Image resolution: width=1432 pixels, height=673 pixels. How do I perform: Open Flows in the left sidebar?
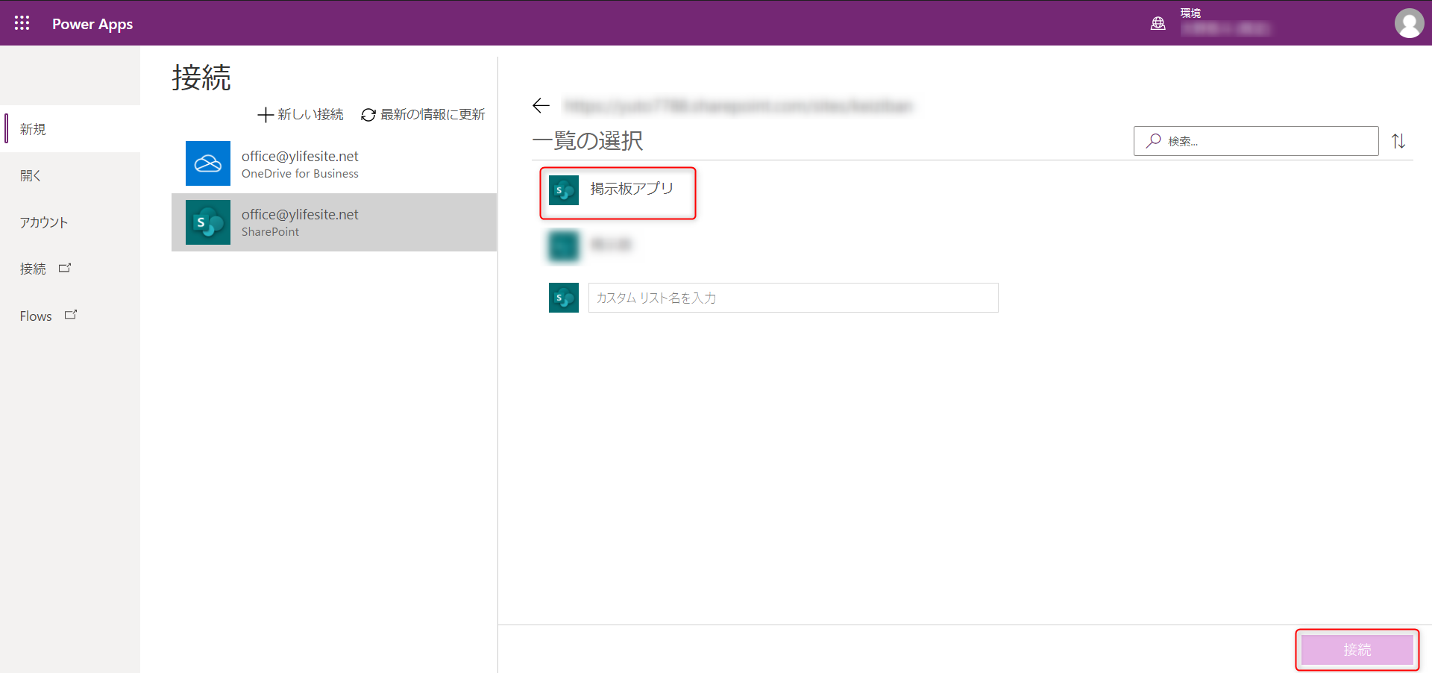tap(36, 316)
